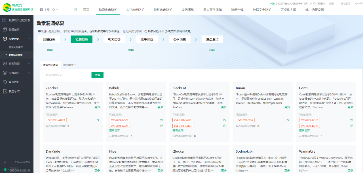Open APT攻击防护 navigation tab
The image size is (363, 173).
tap(135, 10)
